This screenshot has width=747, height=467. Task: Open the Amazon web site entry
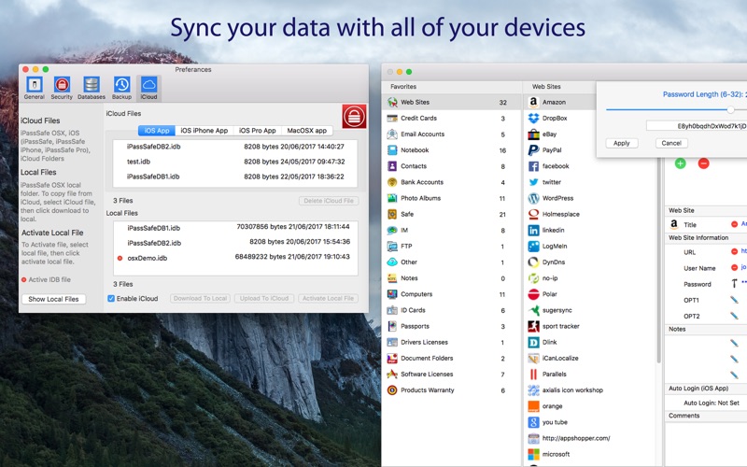(x=561, y=102)
